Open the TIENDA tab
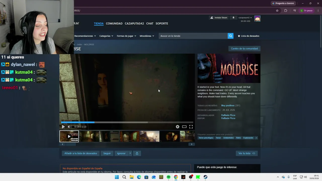The height and width of the screenshot is (181, 322). point(99,23)
